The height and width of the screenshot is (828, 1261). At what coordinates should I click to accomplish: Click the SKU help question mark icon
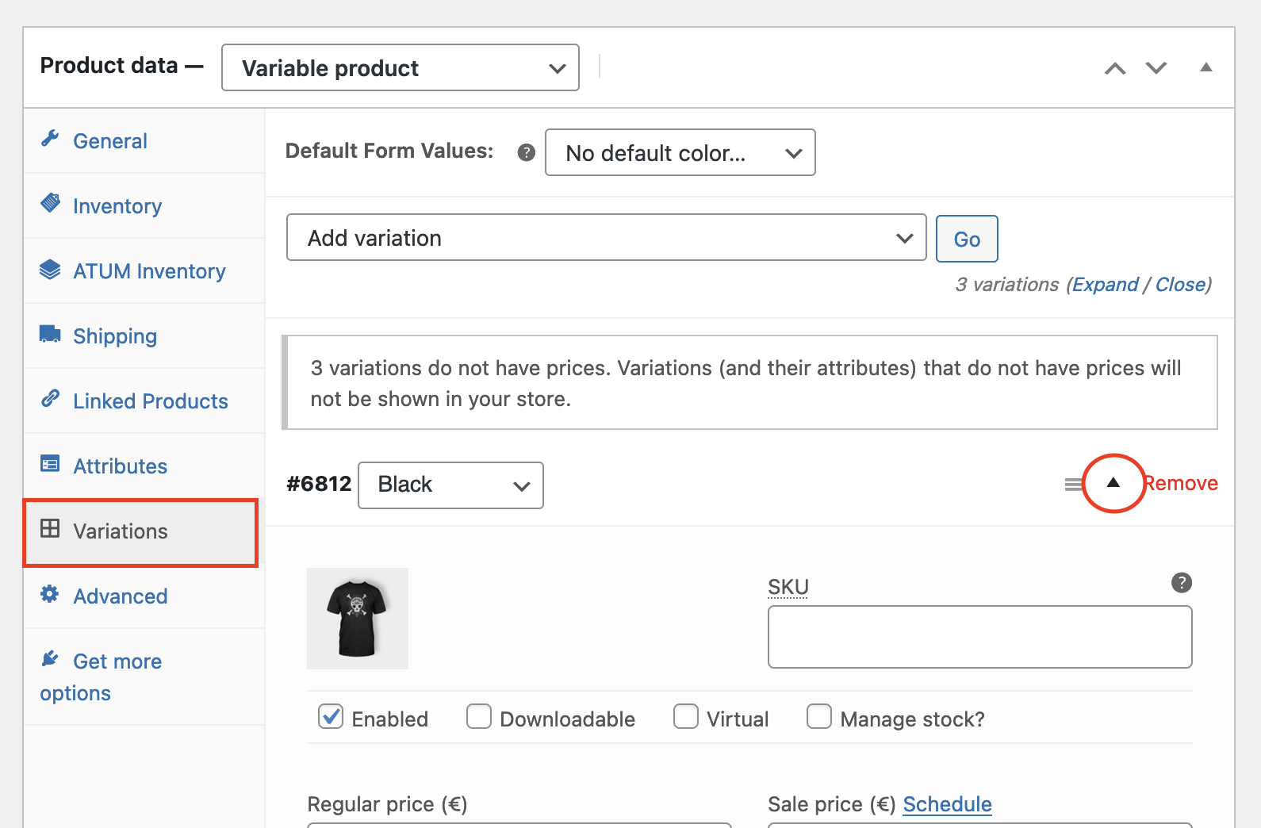(1181, 583)
